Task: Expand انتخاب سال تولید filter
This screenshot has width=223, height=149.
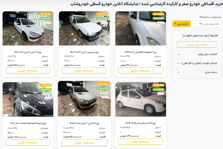Action: (x=197, y=54)
